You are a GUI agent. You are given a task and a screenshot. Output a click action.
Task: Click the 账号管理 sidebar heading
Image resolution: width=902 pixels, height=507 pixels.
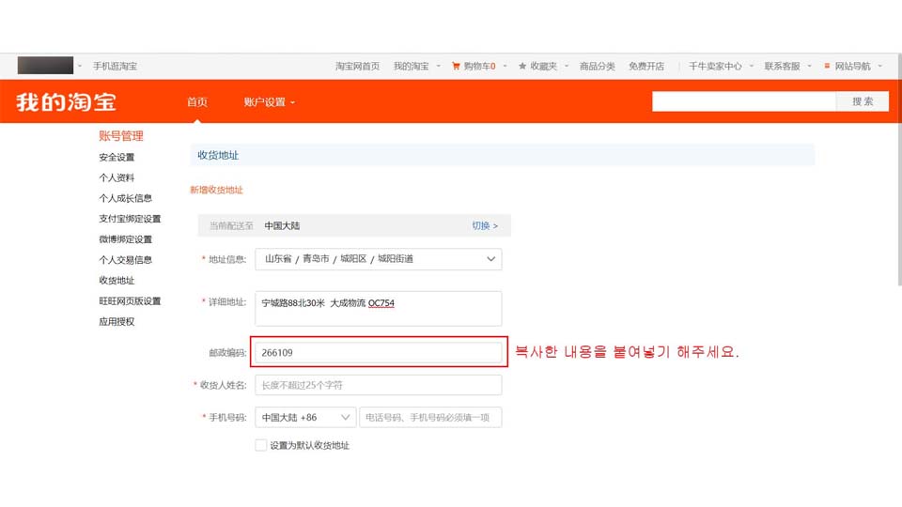coord(121,136)
